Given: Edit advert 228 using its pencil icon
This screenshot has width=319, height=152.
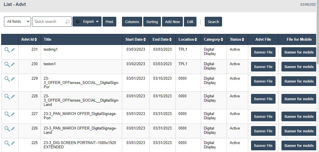Looking at the screenshot, I should click(x=13, y=96).
